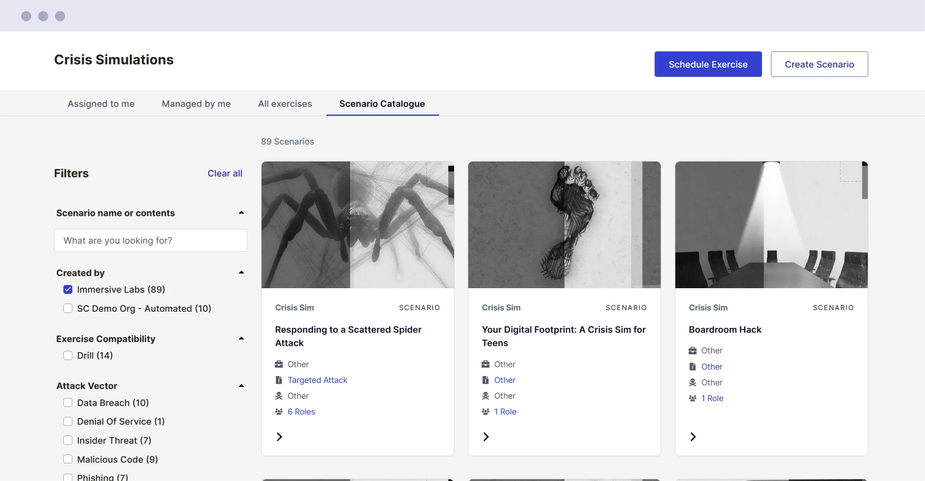Screen dimensions: 925x481
Task: Click the arrow icon on Boardroom Hack card
Action: point(693,437)
